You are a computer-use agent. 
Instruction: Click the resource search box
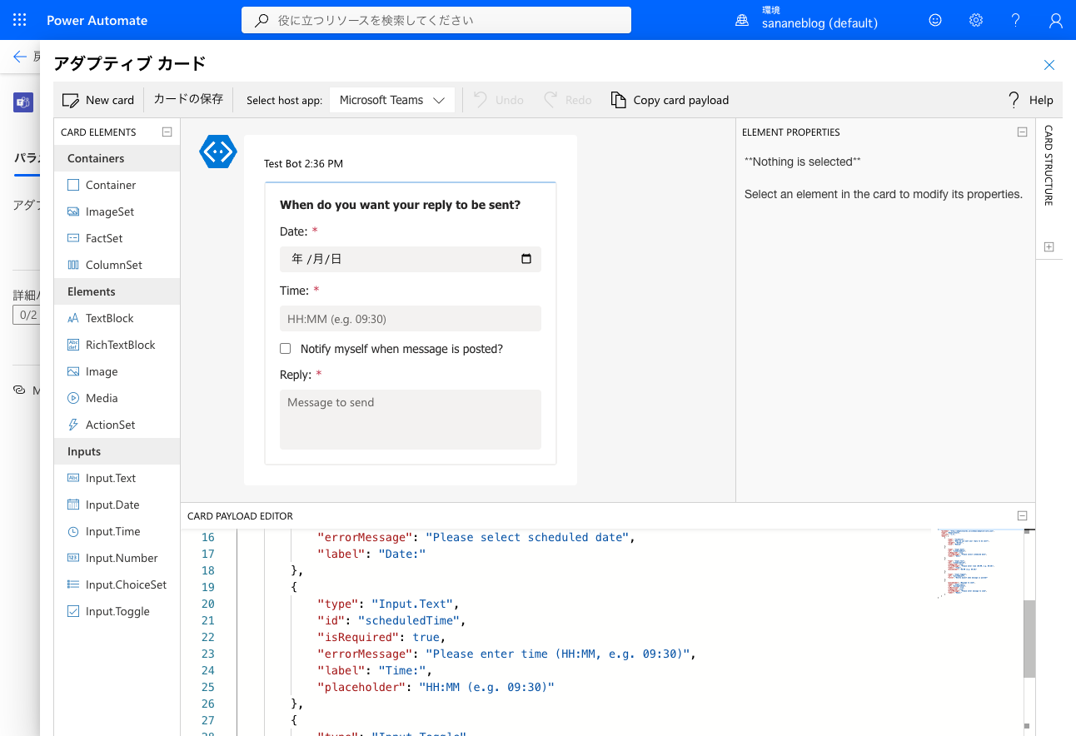coord(436,20)
